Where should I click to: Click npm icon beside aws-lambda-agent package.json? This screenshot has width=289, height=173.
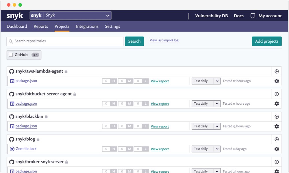pyautogui.click(x=12, y=81)
